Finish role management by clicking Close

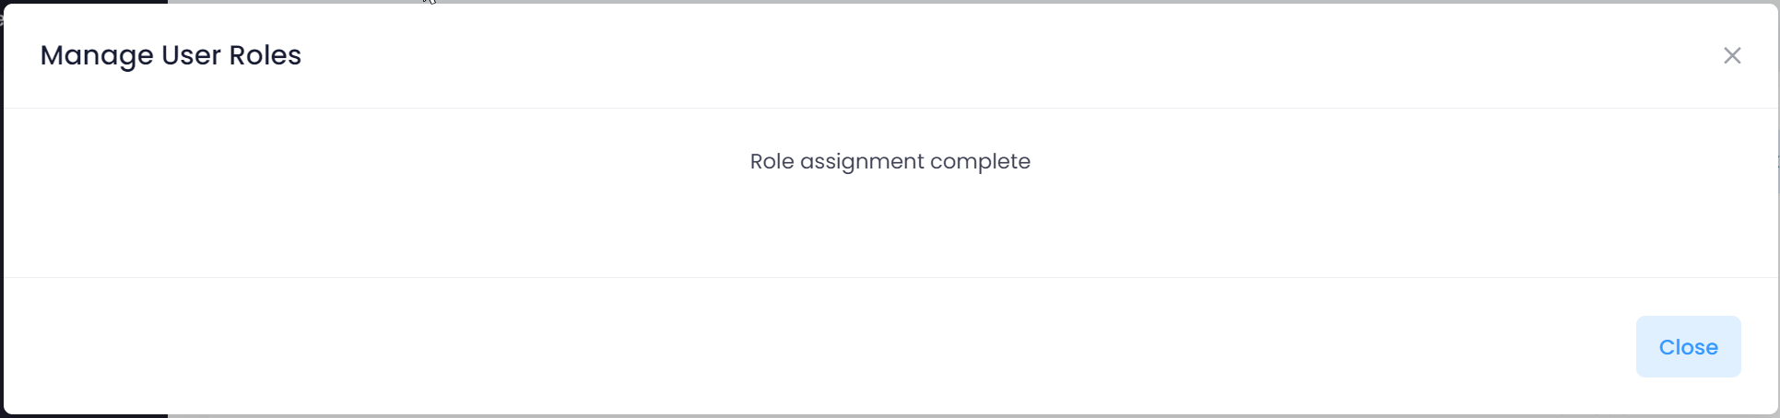pos(1688,347)
